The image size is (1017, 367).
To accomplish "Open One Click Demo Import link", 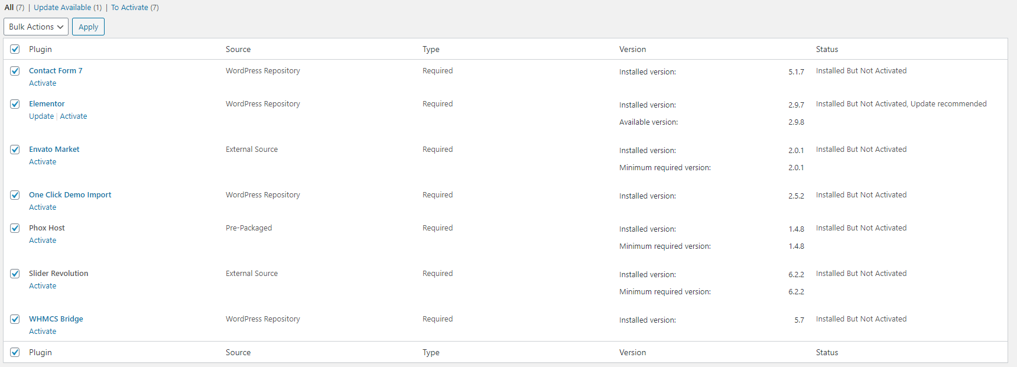I will tap(70, 194).
